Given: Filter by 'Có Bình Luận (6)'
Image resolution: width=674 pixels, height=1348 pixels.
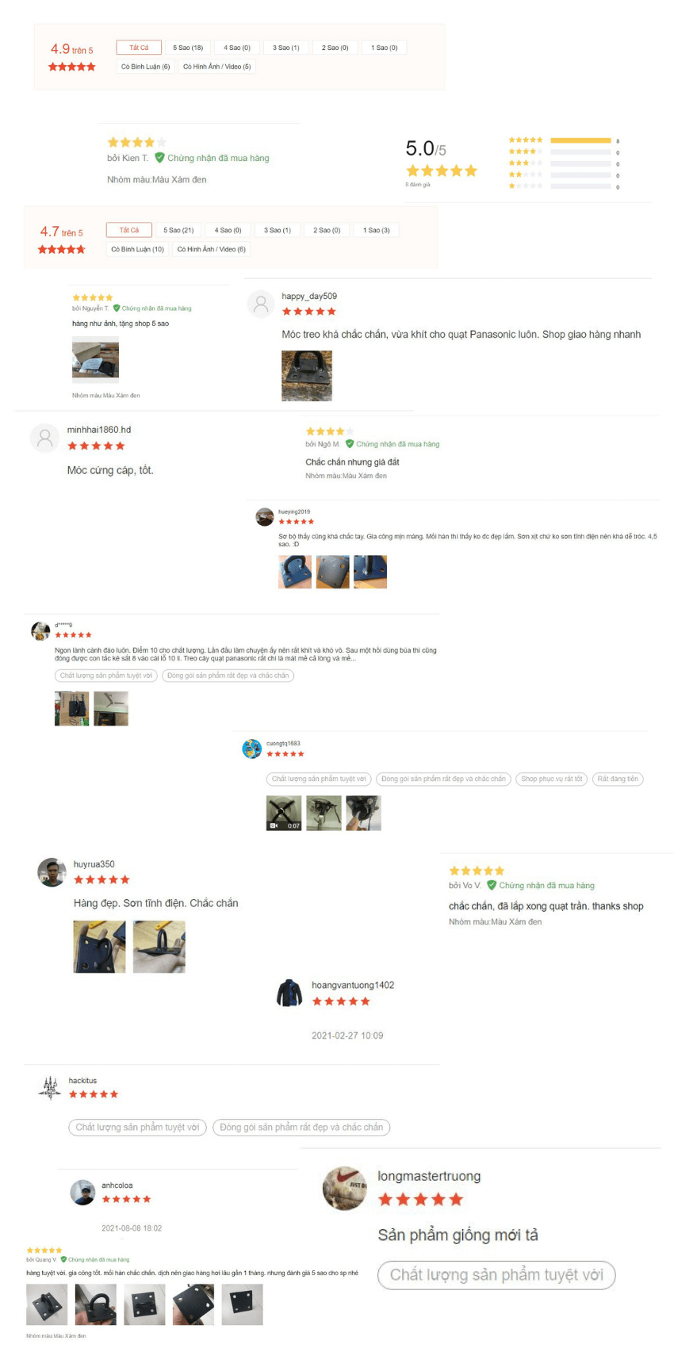Looking at the screenshot, I should pyautogui.click(x=145, y=67).
